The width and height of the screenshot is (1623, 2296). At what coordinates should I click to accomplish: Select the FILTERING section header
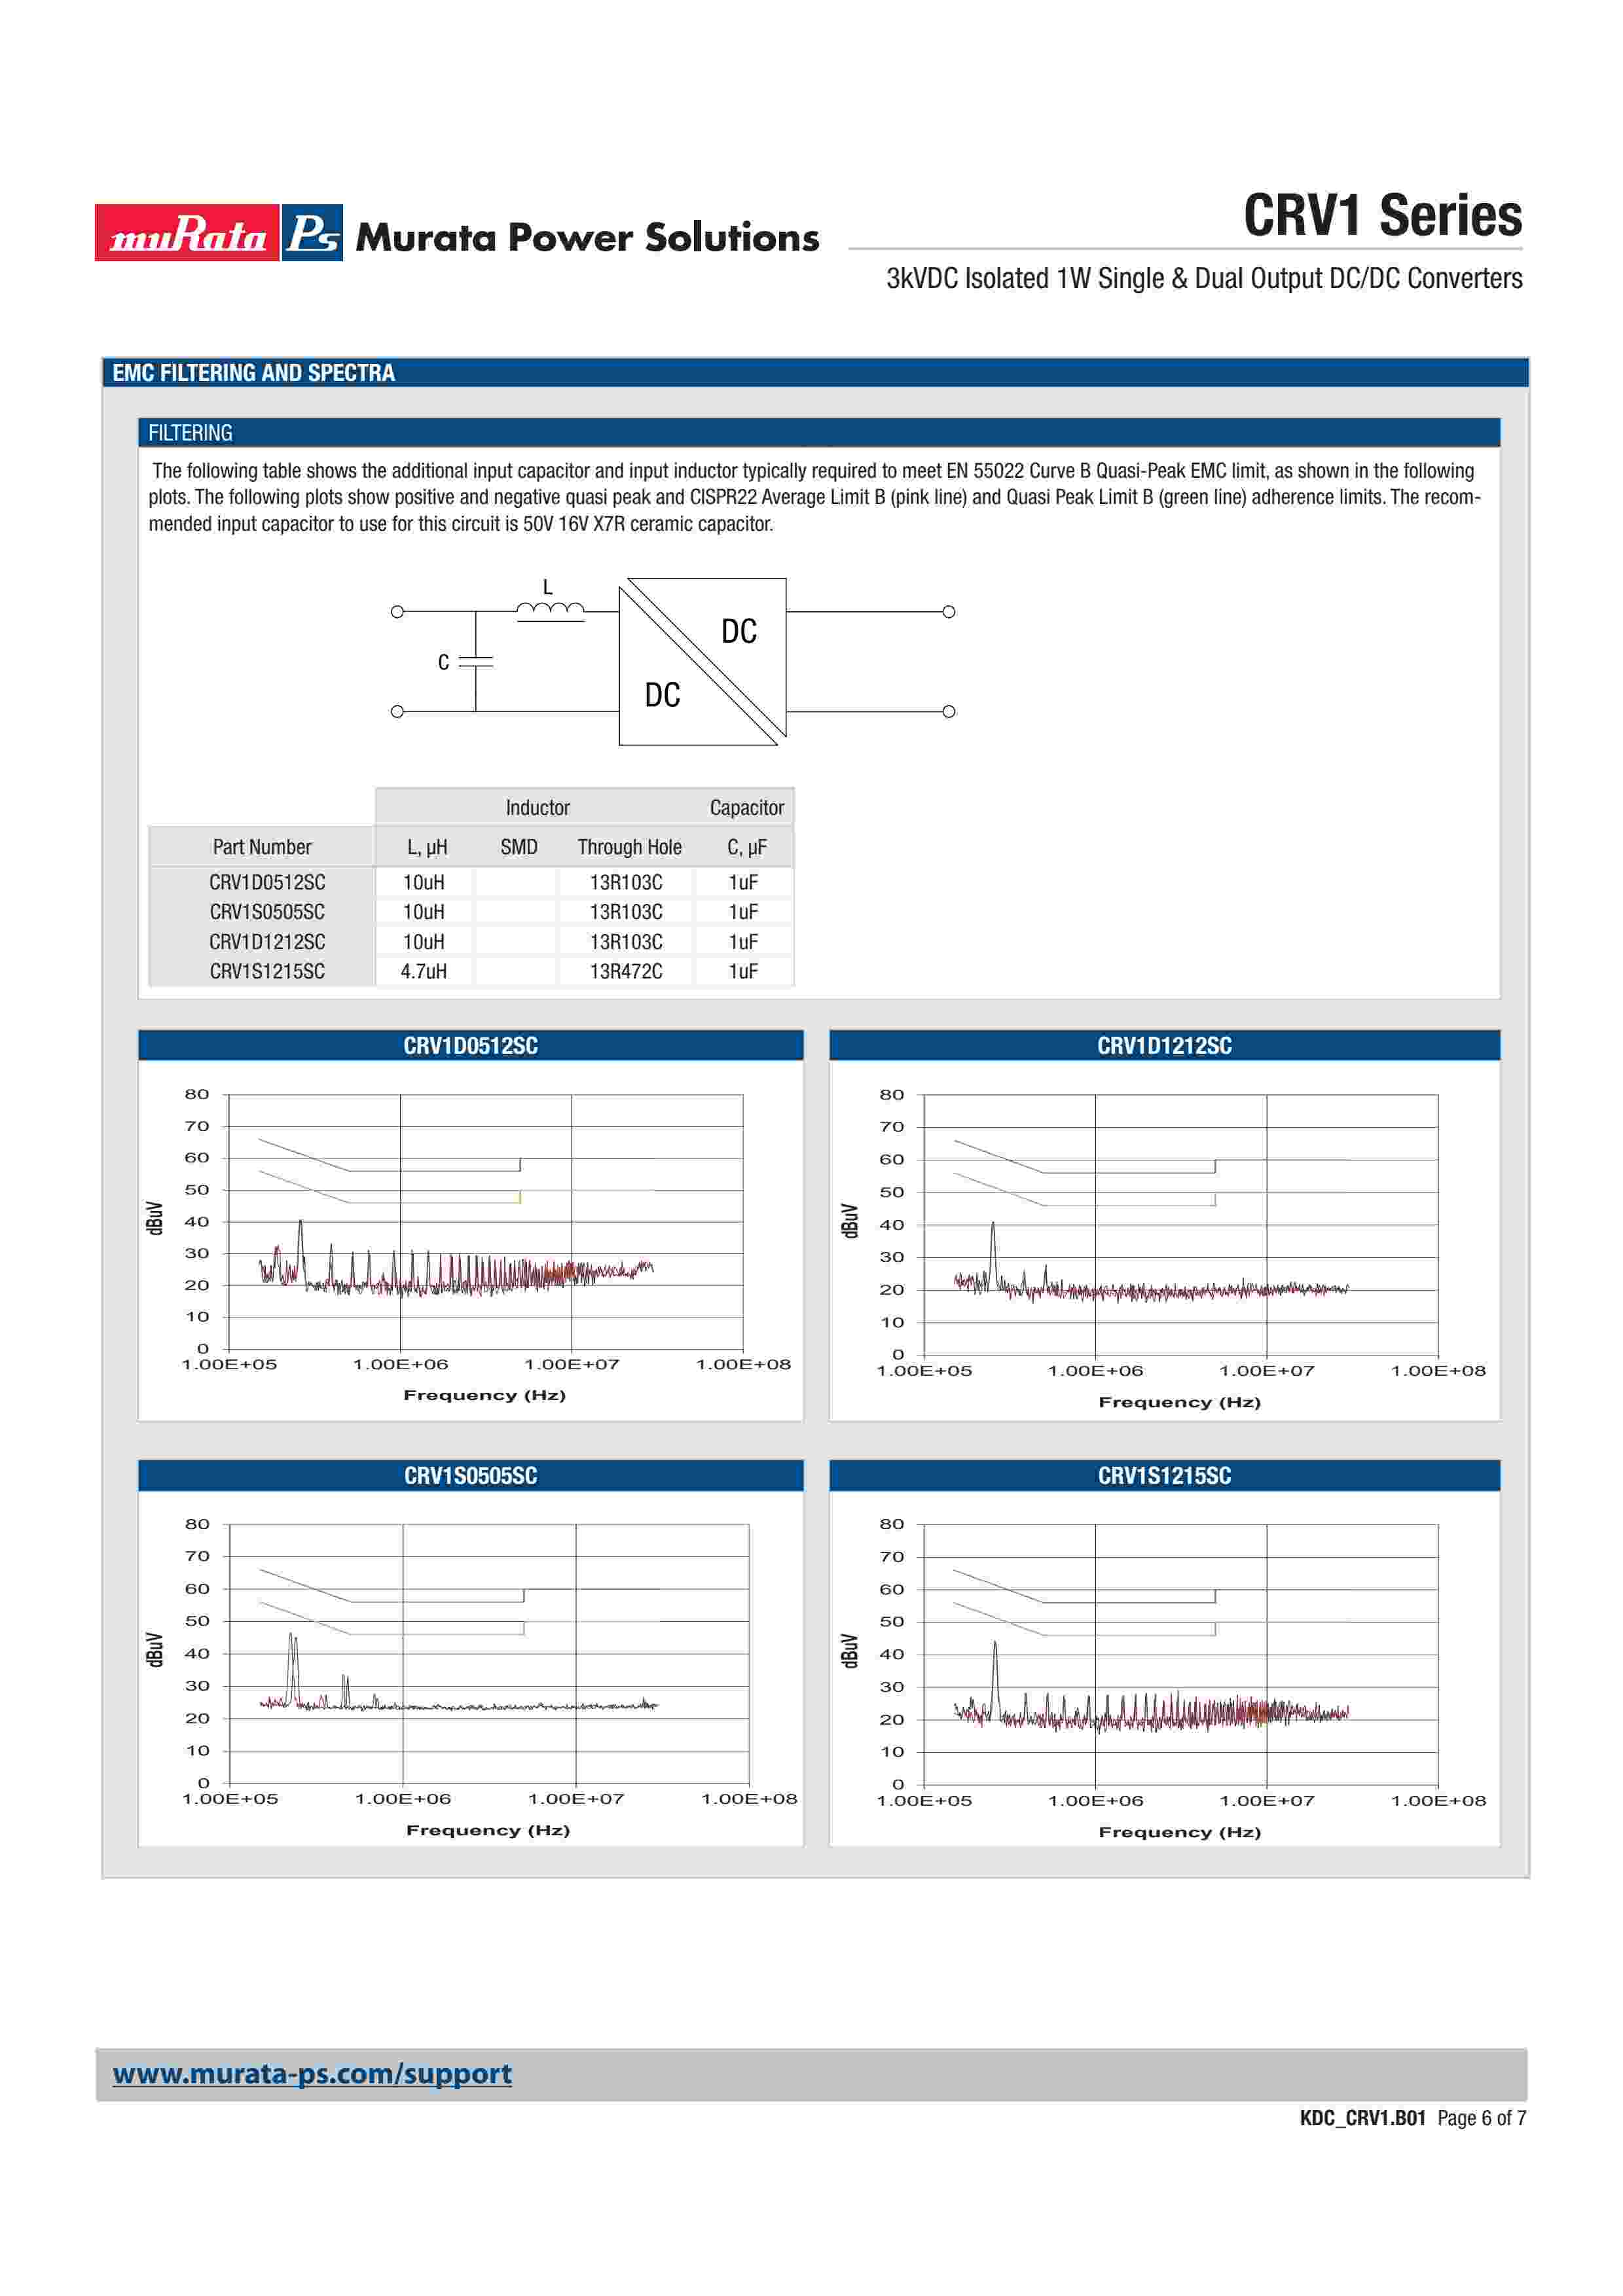pyautogui.click(x=190, y=433)
